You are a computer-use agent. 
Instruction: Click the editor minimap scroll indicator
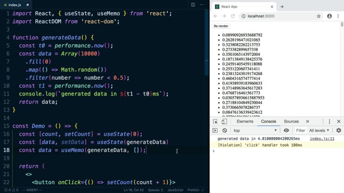[207, 42]
